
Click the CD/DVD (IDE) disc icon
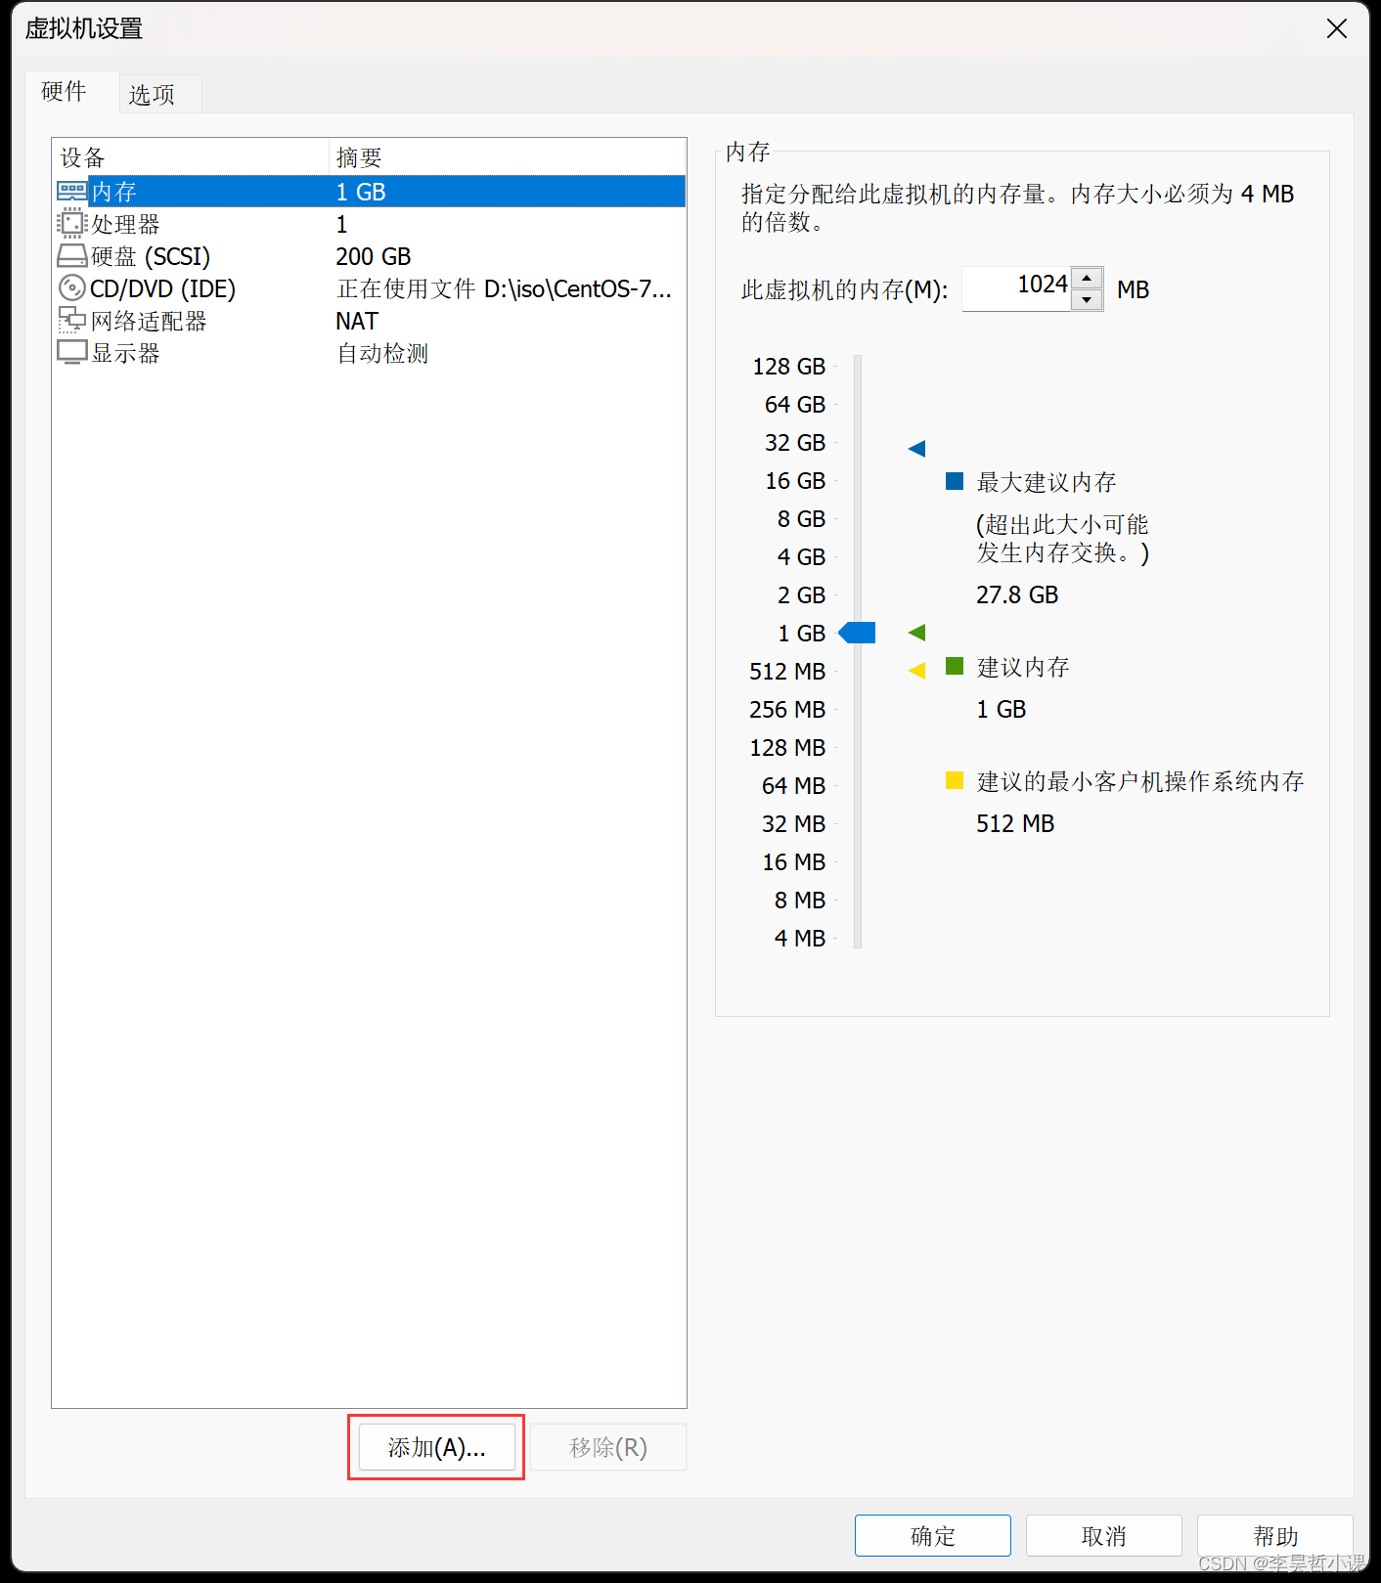pos(72,288)
